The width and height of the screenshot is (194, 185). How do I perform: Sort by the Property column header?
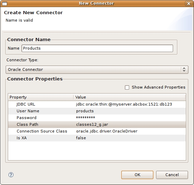[41, 97]
